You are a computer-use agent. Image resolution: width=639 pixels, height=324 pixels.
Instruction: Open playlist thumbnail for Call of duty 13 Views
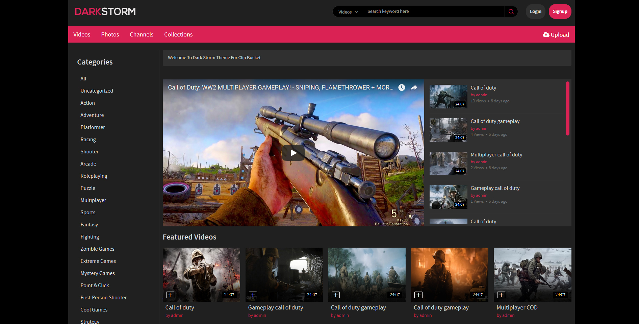[449, 97]
